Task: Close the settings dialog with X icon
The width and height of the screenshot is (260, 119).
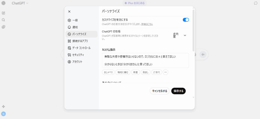Action: point(69,11)
